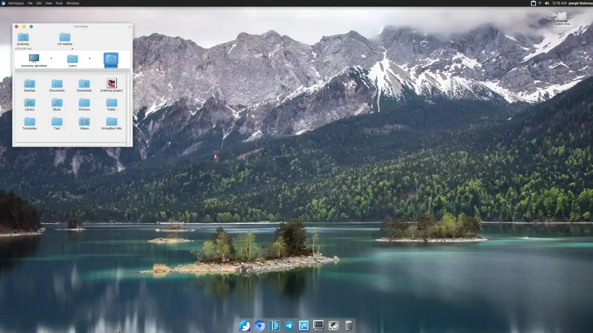Toggle Wi-Fi from the status bar icon
The image size is (593, 333).
[x=541, y=3]
